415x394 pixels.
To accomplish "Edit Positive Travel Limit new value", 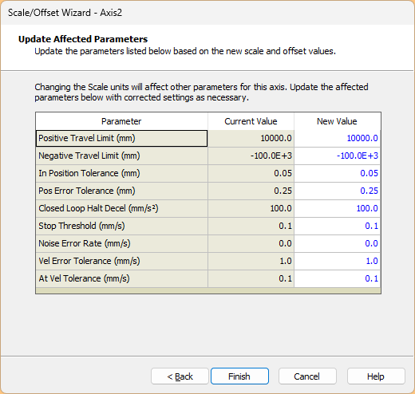I will [338, 138].
